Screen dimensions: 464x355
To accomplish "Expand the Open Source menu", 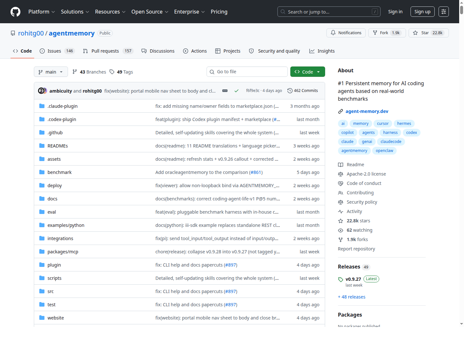I will click(x=150, y=12).
